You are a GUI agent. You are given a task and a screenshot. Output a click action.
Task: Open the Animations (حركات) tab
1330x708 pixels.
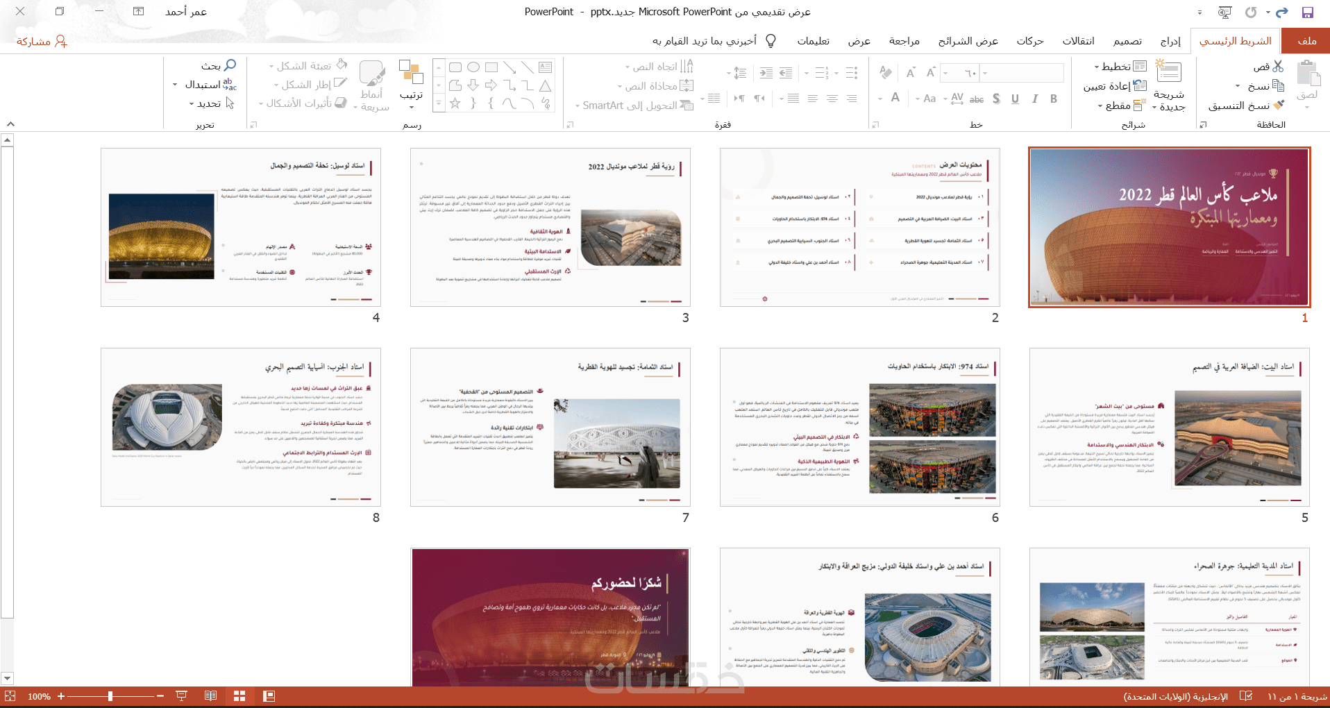point(1030,41)
